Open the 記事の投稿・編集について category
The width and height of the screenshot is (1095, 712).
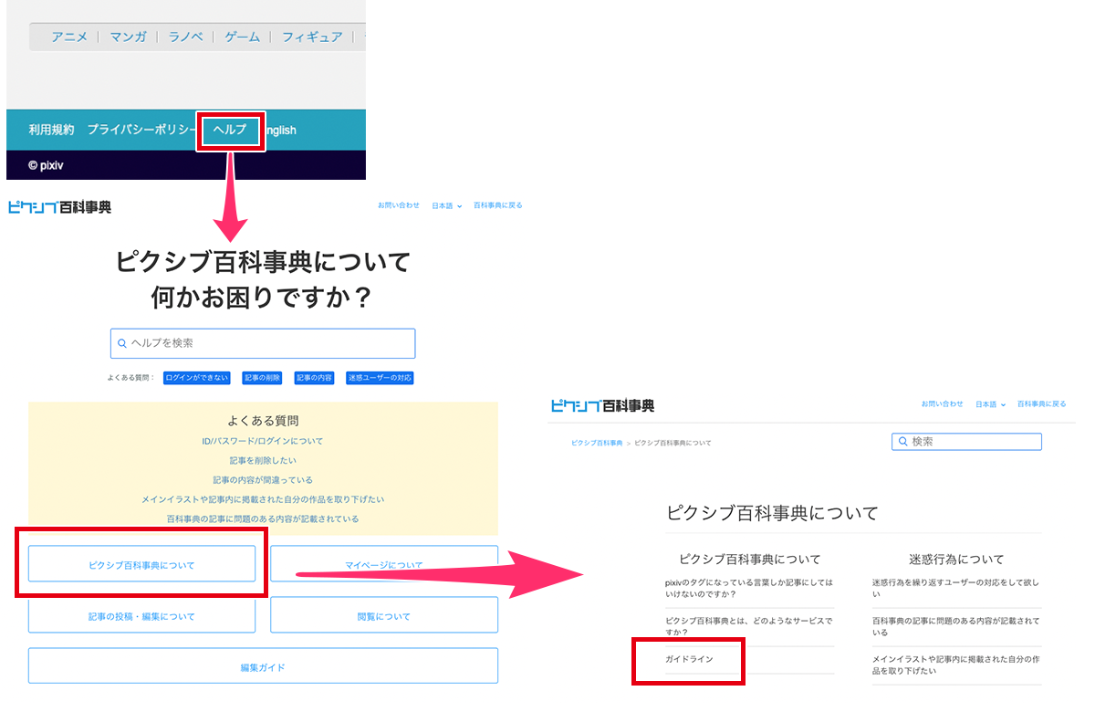coord(141,616)
